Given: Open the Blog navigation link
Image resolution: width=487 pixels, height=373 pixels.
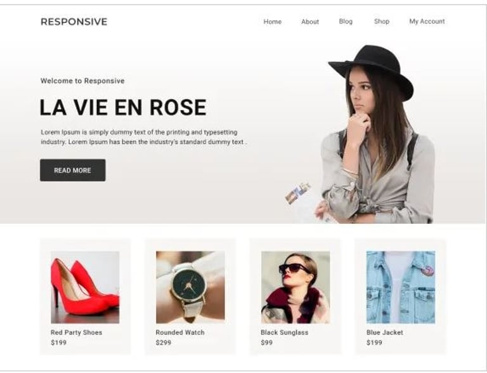Looking at the screenshot, I should [x=346, y=22].
